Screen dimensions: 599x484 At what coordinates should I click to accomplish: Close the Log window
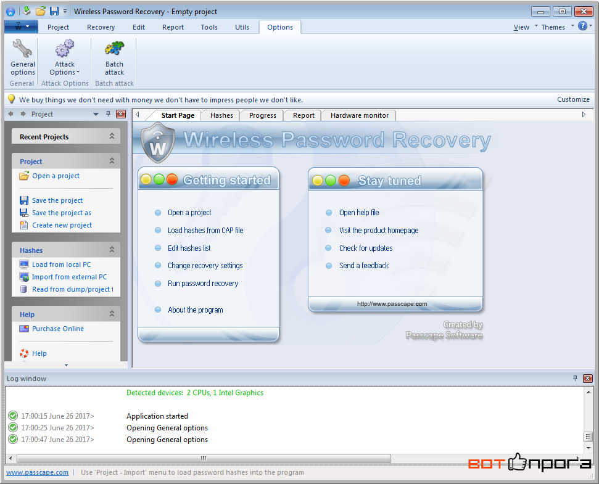(588, 379)
